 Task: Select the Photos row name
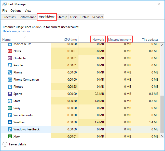(18, 87)
